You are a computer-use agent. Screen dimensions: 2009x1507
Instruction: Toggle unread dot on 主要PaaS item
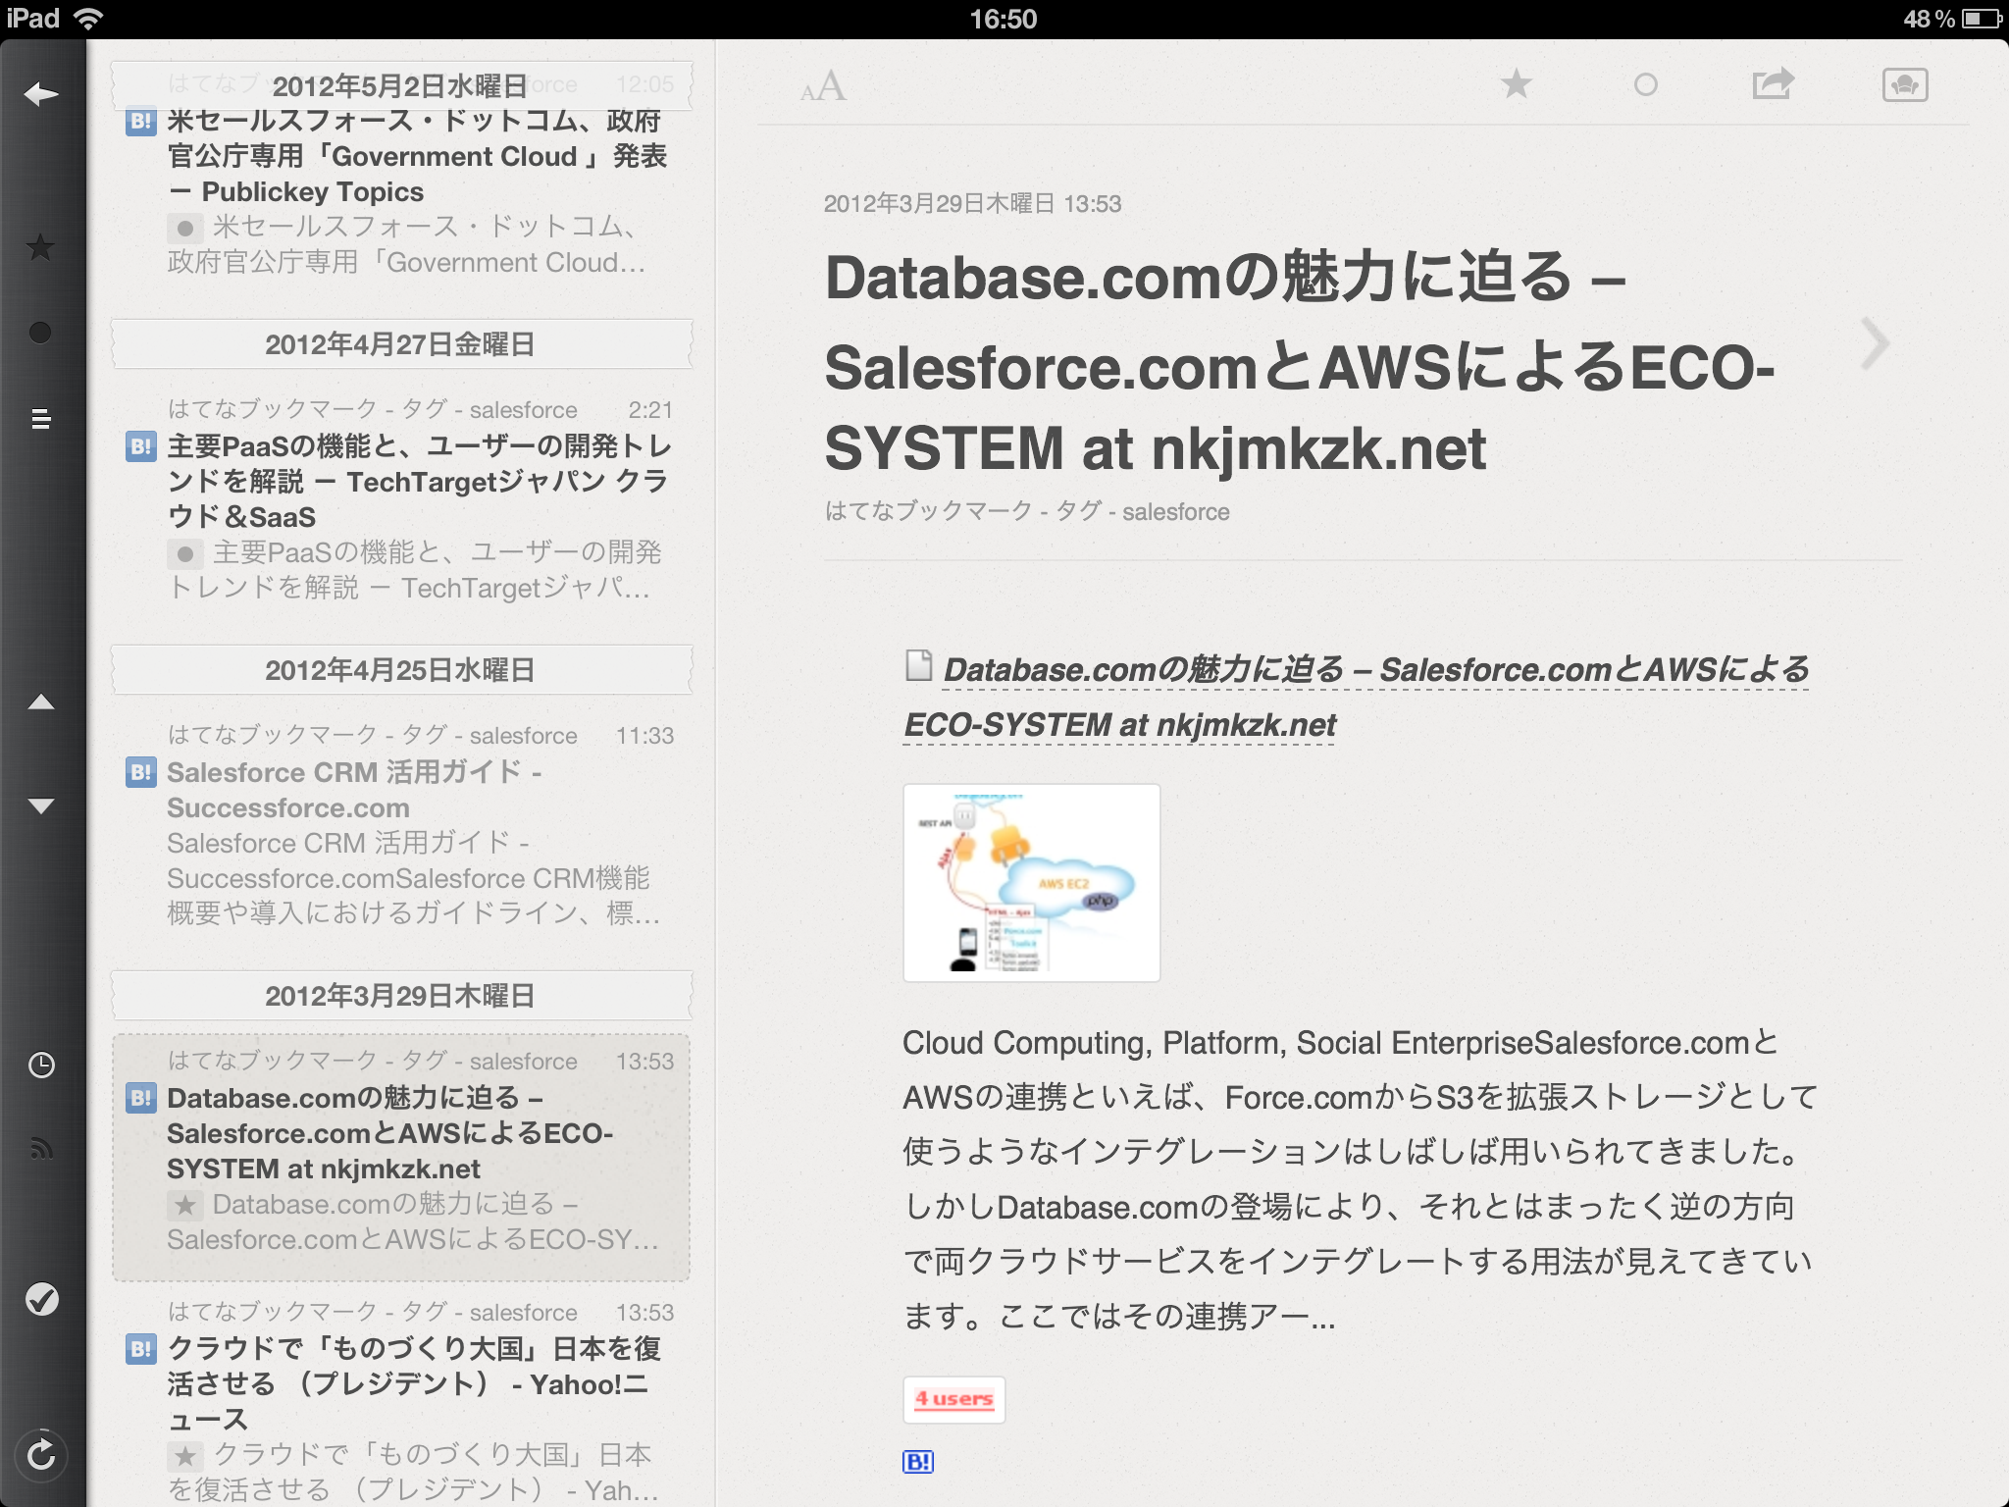click(x=185, y=554)
